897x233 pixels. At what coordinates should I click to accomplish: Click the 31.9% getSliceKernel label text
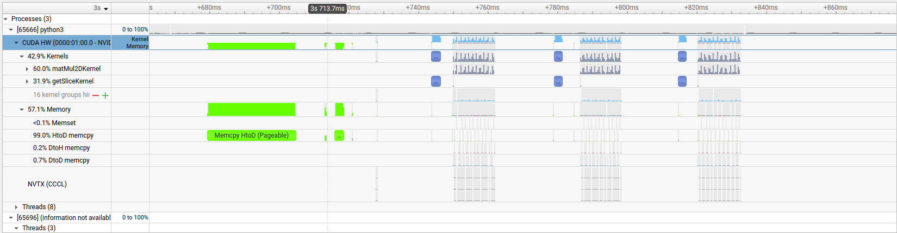[x=63, y=81]
